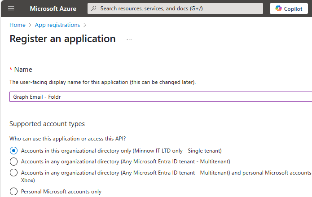This screenshot has height=197, width=312.
Task: Click the Name field label
Action: point(23,70)
